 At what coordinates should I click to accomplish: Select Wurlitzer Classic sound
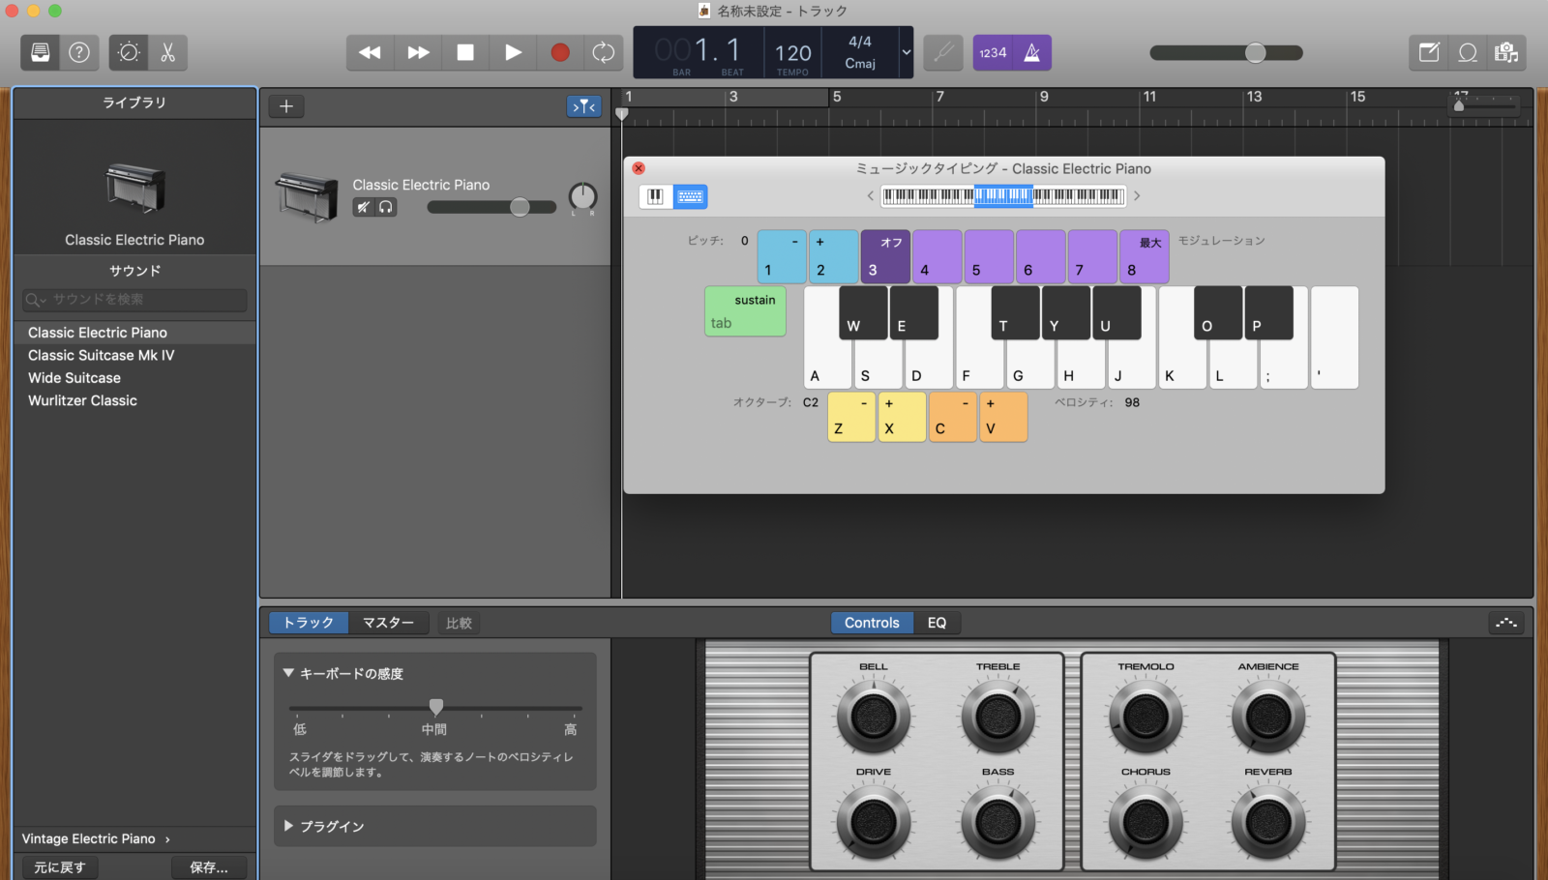point(134,400)
